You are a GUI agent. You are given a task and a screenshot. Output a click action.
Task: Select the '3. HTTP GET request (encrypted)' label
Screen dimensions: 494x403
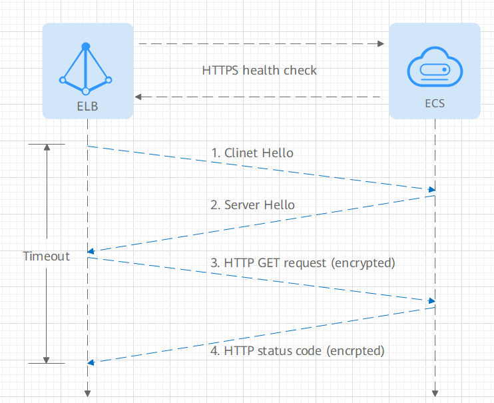[303, 262]
